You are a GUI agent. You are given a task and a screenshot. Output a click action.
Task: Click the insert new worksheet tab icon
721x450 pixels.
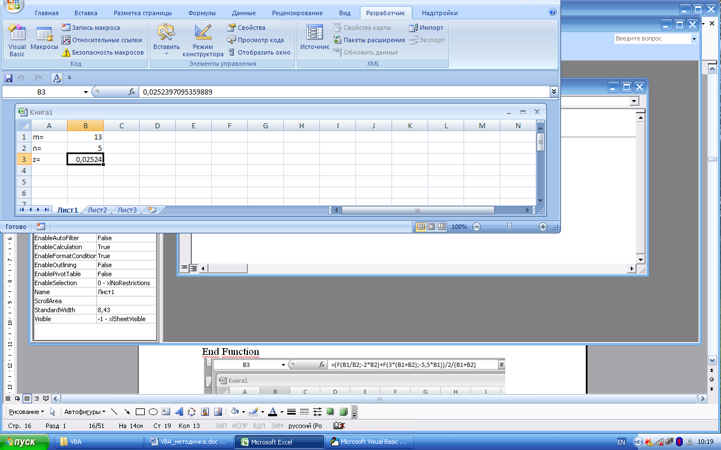[152, 210]
